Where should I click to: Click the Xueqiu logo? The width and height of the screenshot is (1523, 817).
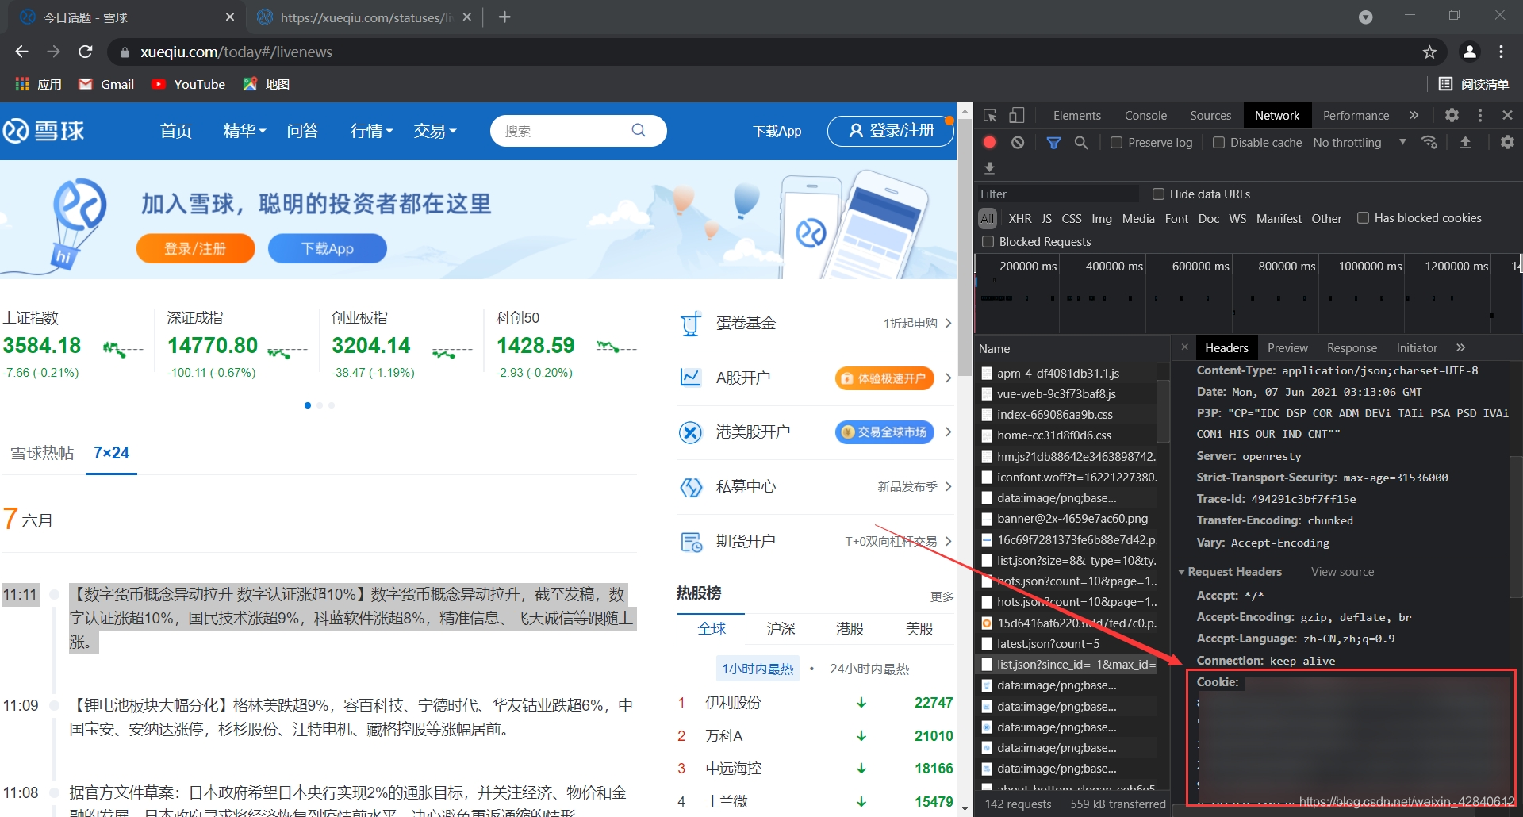click(44, 131)
